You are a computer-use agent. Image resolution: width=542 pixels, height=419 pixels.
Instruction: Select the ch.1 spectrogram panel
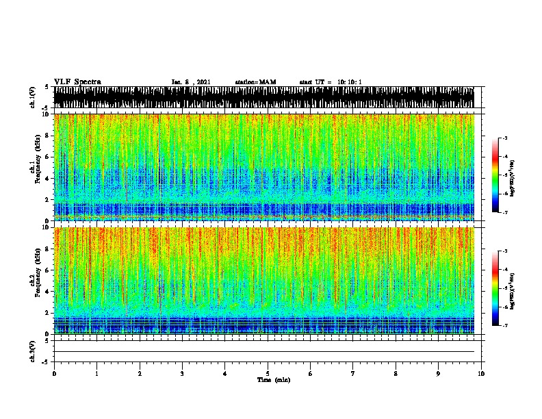[x=263, y=167]
